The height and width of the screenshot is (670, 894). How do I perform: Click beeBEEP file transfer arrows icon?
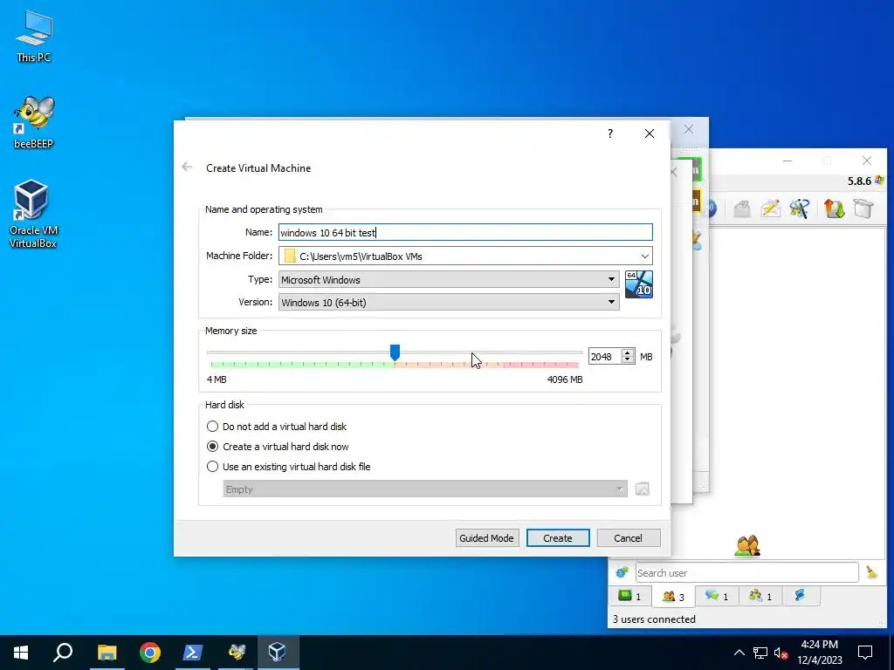pos(834,209)
